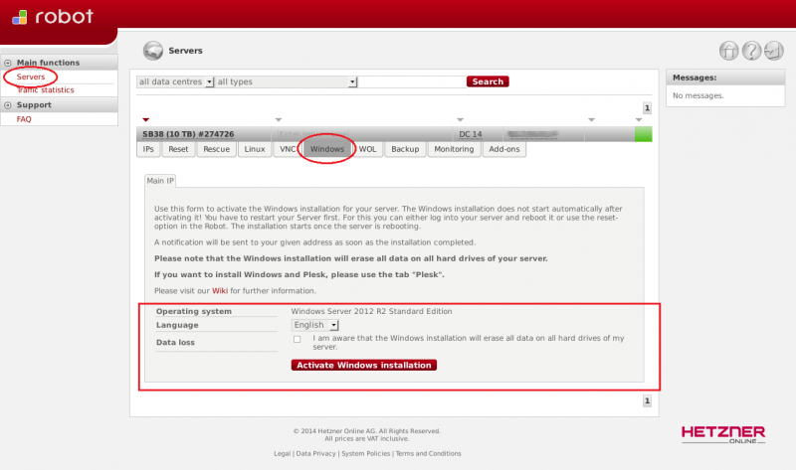Image resolution: width=796 pixels, height=470 pixels.
Task: Click the red sort arrow above server name
Action: pyautogui.click(x=145, y=120)
